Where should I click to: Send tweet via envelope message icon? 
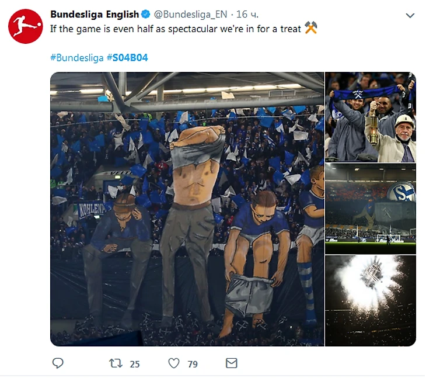pyautogui.click(x=232, y=363)
